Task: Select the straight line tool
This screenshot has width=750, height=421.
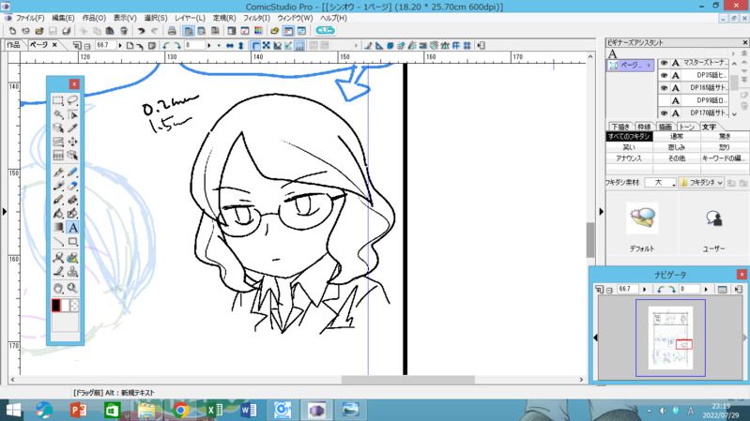Action: (58, 241)
